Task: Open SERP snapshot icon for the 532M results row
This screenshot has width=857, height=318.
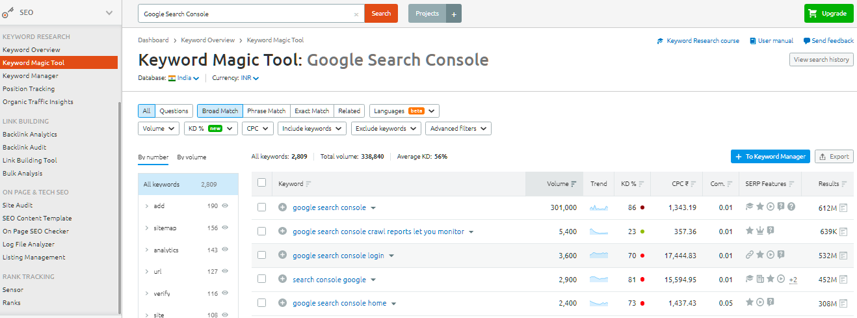Action: pyautogui.click(x=843, y=256)
